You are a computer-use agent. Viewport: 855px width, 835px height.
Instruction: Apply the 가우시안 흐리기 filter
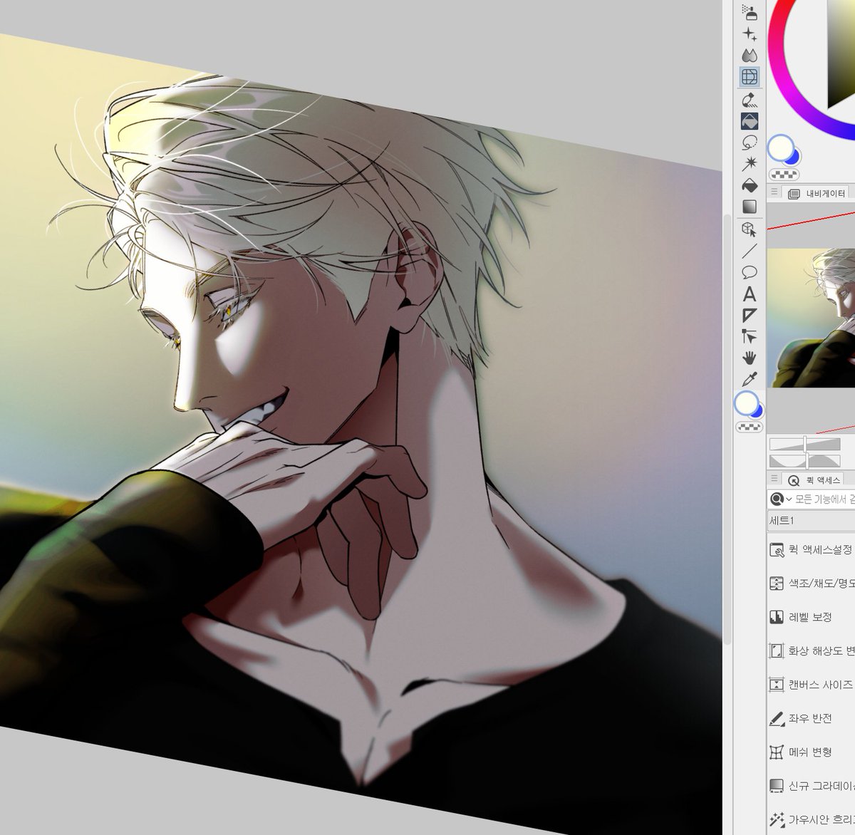[811, 819]
